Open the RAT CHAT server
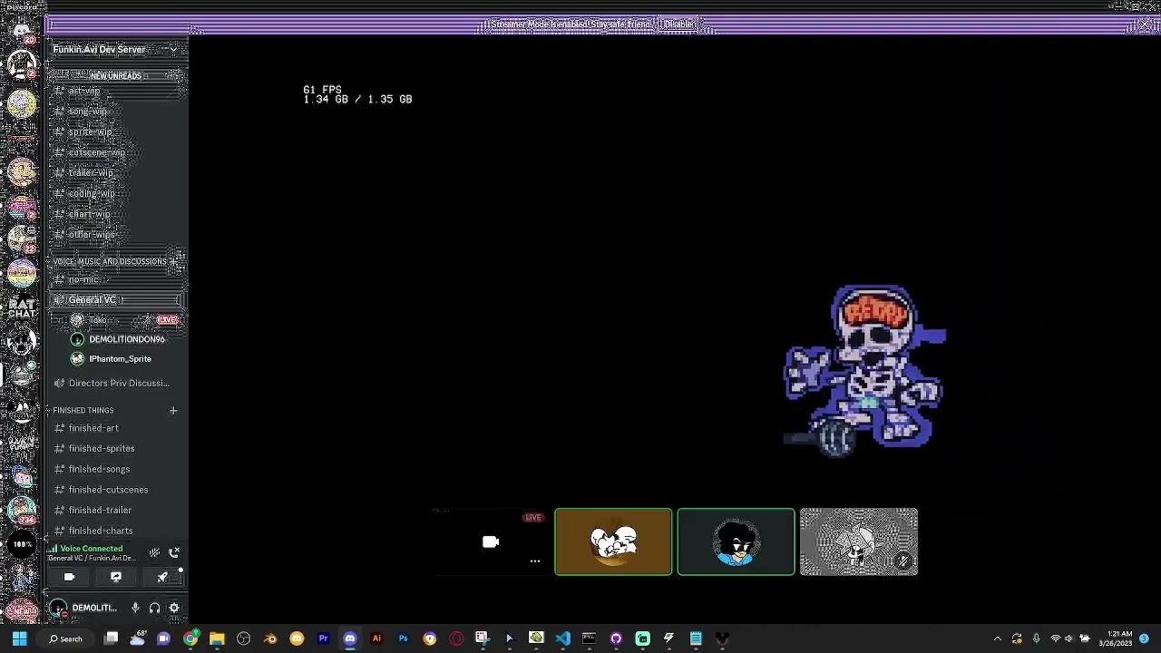 click(x=22, y=307)
